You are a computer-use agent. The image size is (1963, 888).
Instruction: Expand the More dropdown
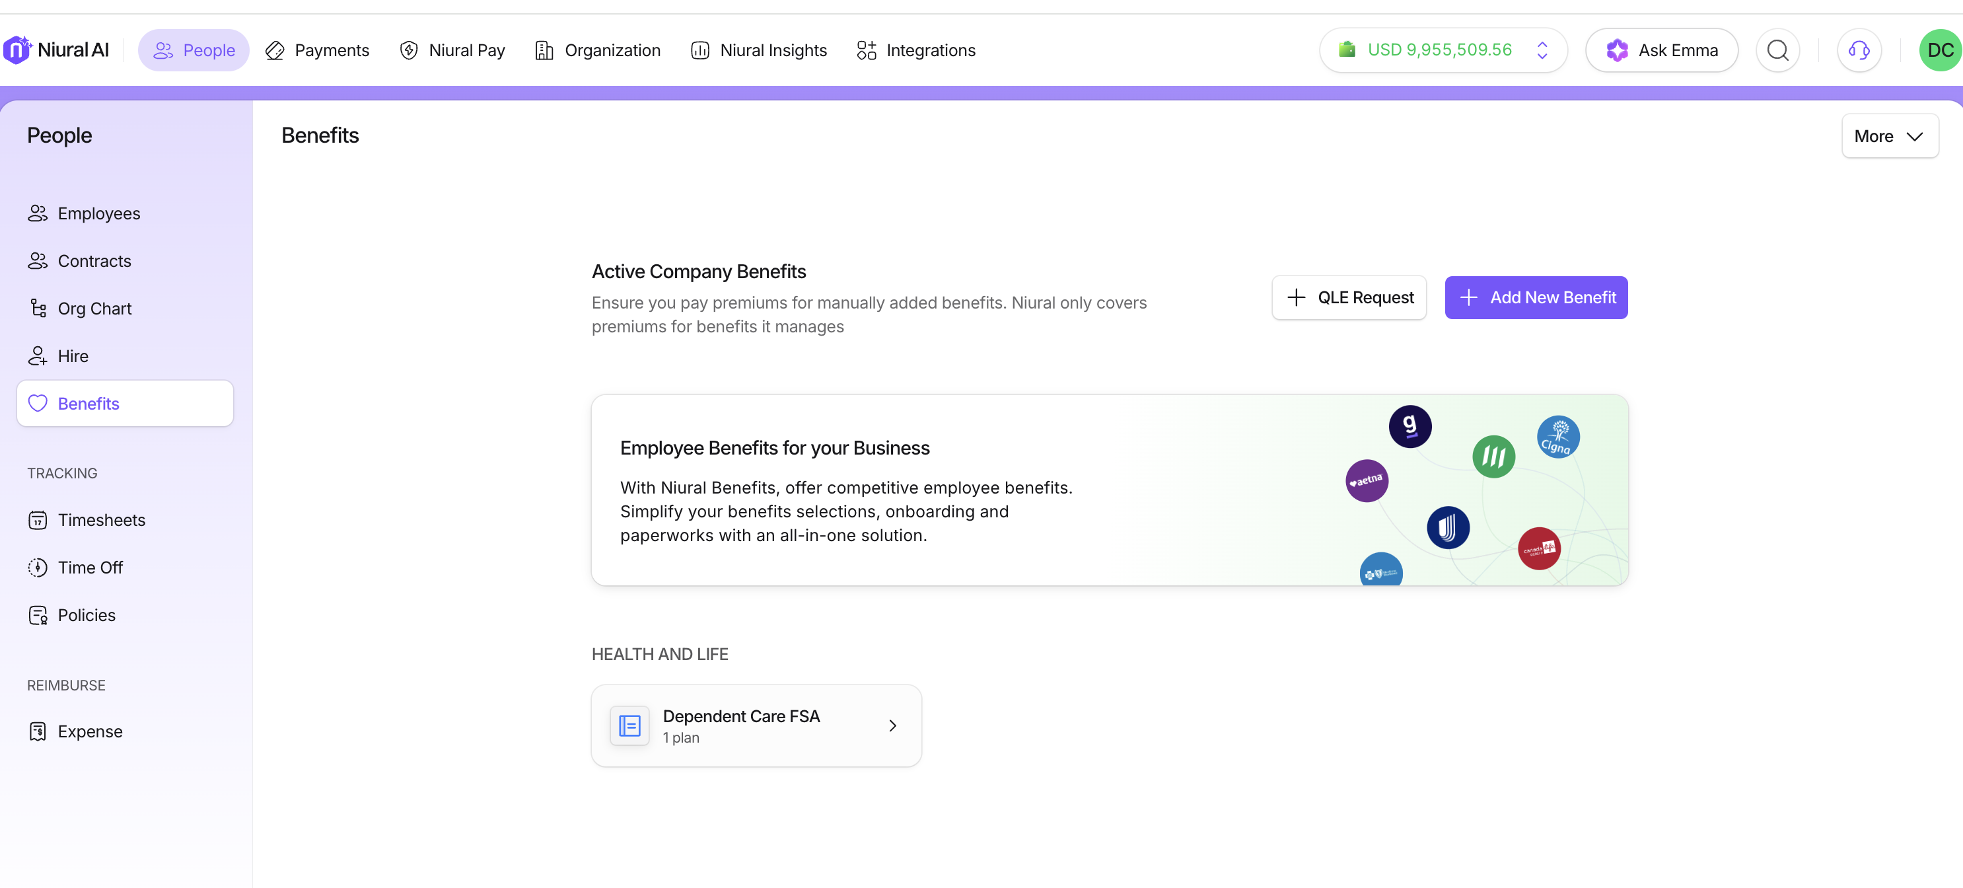pos(1889,137)
